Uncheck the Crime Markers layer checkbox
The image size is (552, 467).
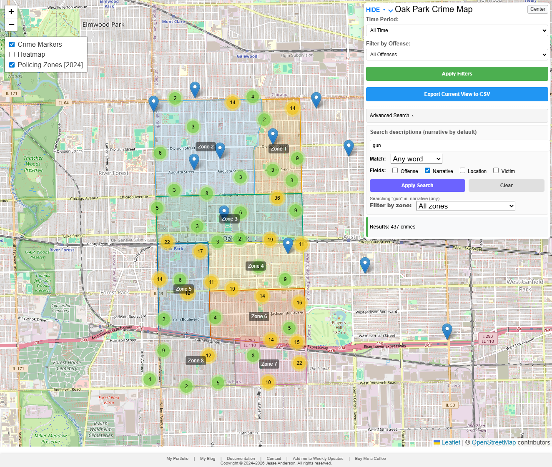pos(12,45)
